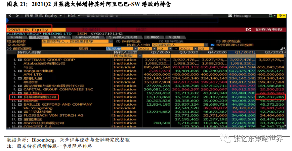292x151 pixels.
Task: Toggle the 投资管理公司视图 checkbox
Action: click(x=212, y=45)
